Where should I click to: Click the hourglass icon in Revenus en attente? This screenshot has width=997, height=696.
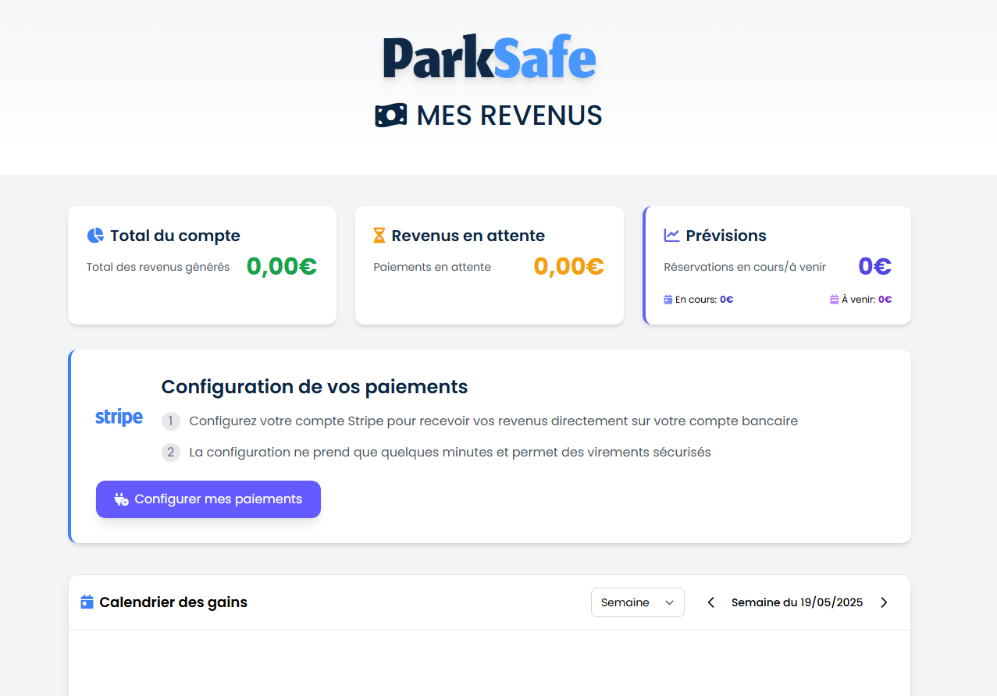379,236
